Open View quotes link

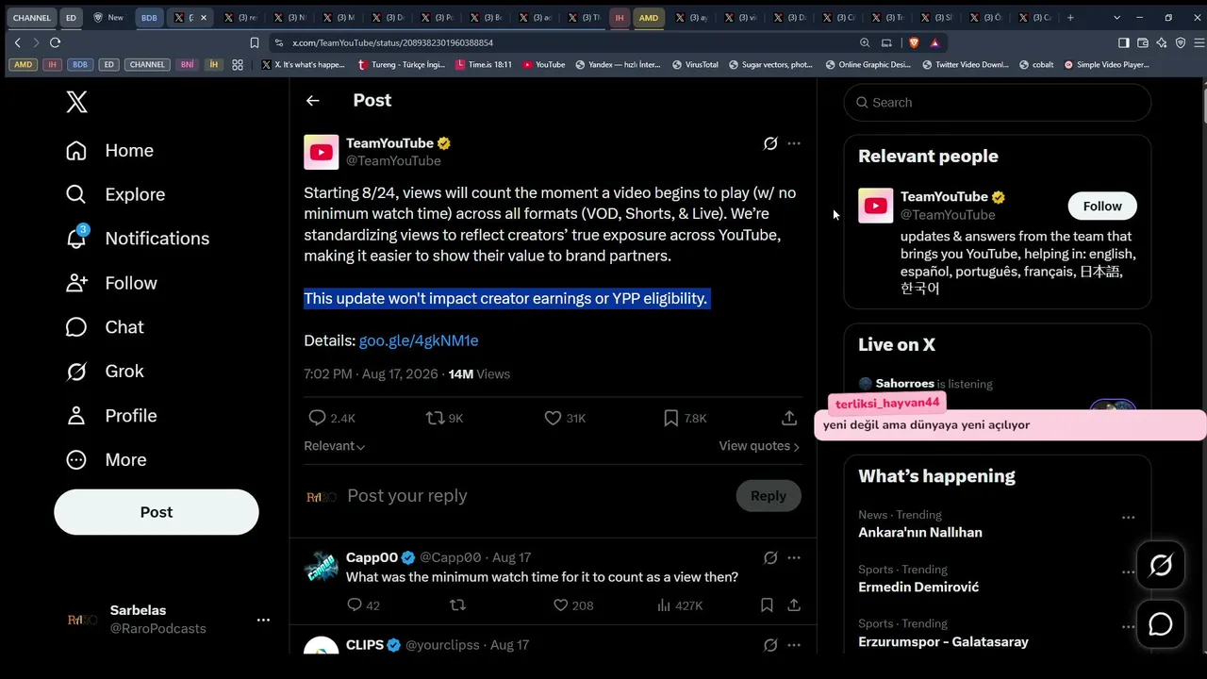coord(759,446)
